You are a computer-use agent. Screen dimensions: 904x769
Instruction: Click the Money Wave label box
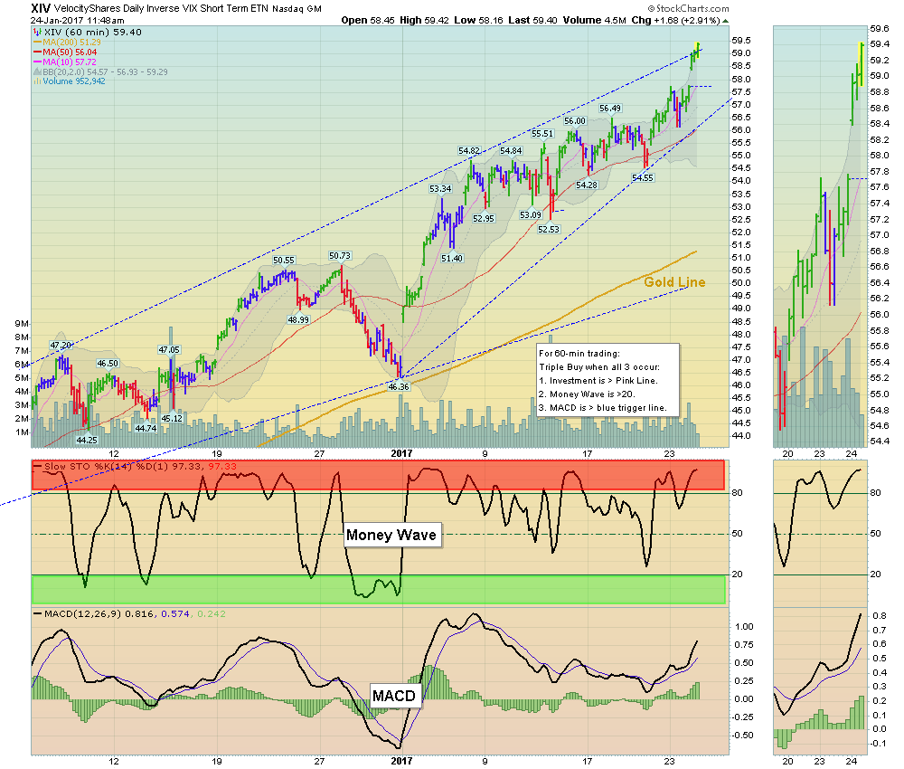coord(392,535)
